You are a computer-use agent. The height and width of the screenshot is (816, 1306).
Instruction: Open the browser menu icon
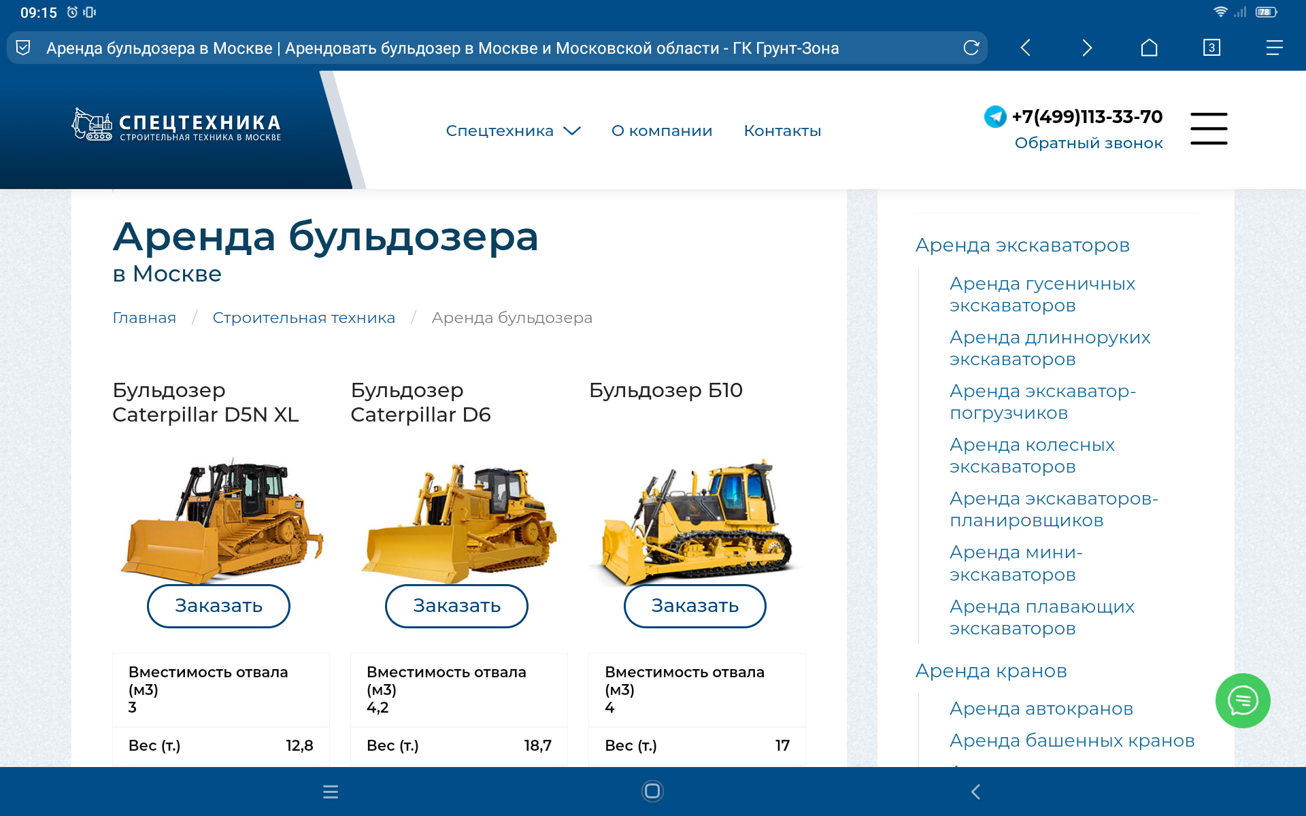pos(1274,48)
